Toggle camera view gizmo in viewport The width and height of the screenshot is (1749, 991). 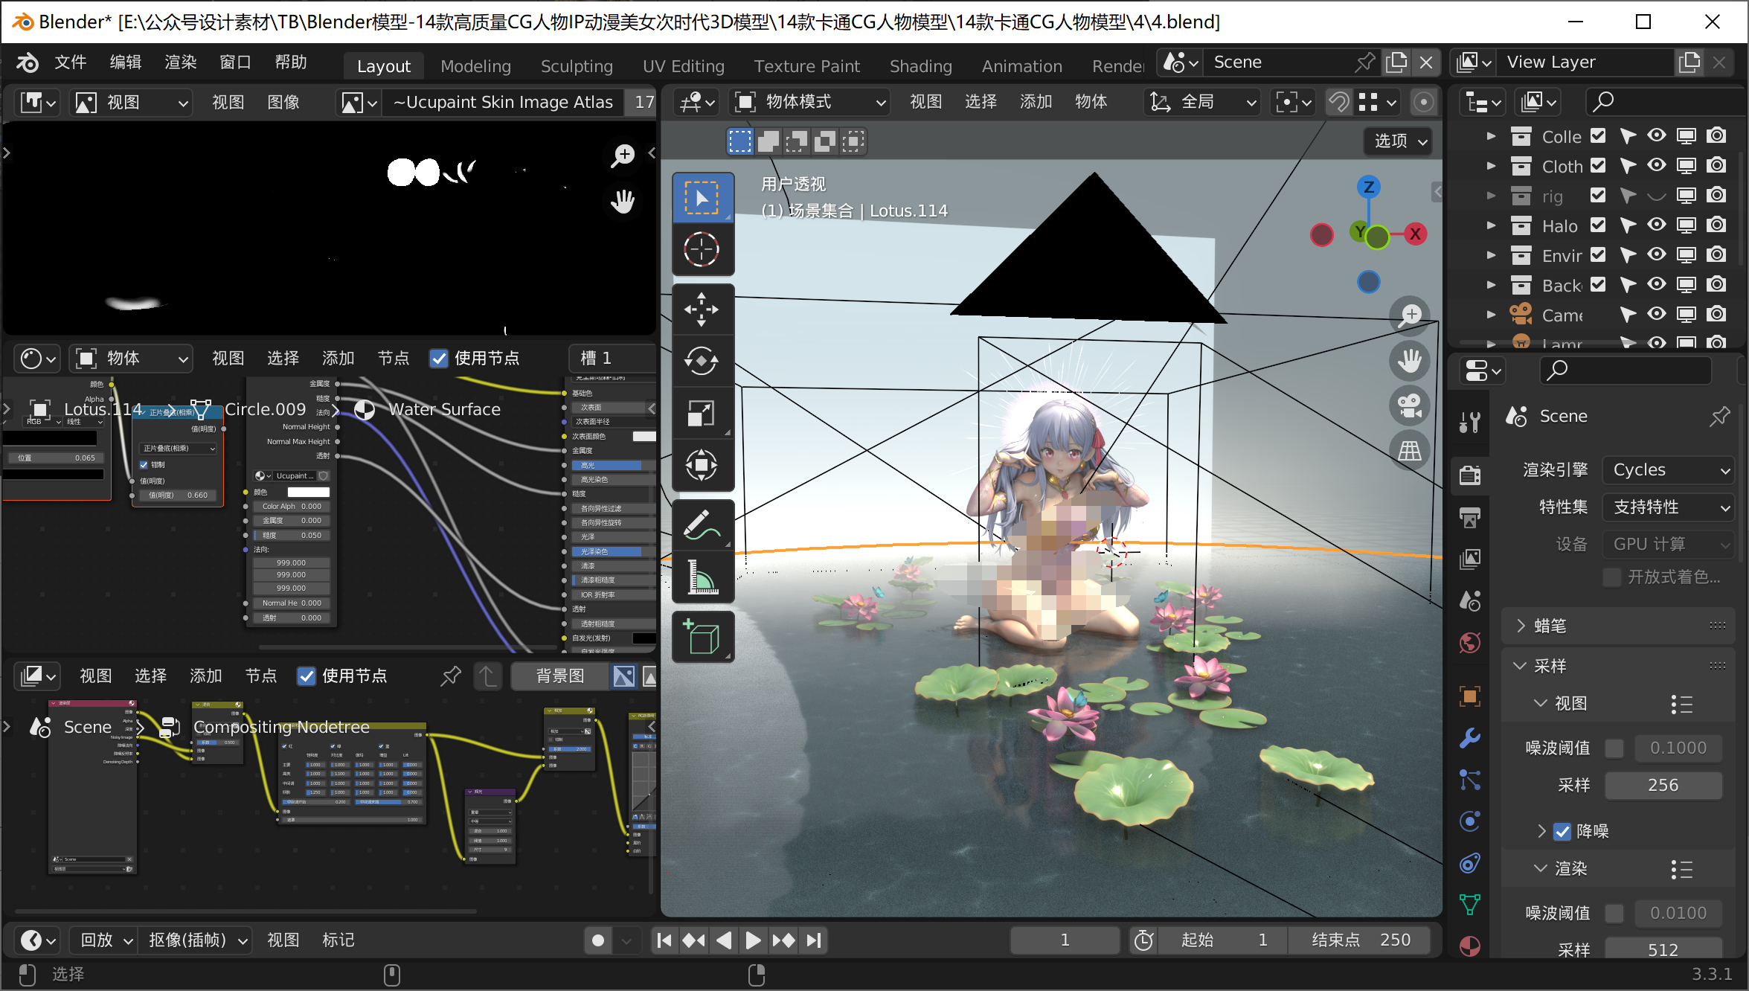click(x=1409, y=406)
